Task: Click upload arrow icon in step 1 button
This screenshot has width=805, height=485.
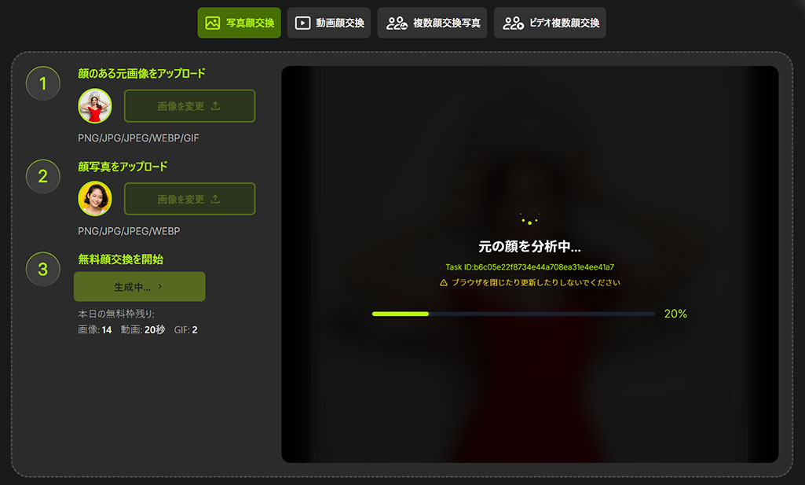Action: click(216, 106)
